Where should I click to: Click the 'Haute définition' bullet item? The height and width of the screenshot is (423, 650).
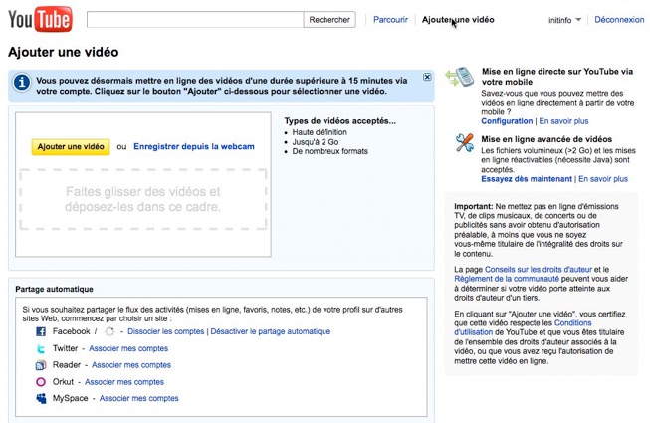click(x=320, y=132)
